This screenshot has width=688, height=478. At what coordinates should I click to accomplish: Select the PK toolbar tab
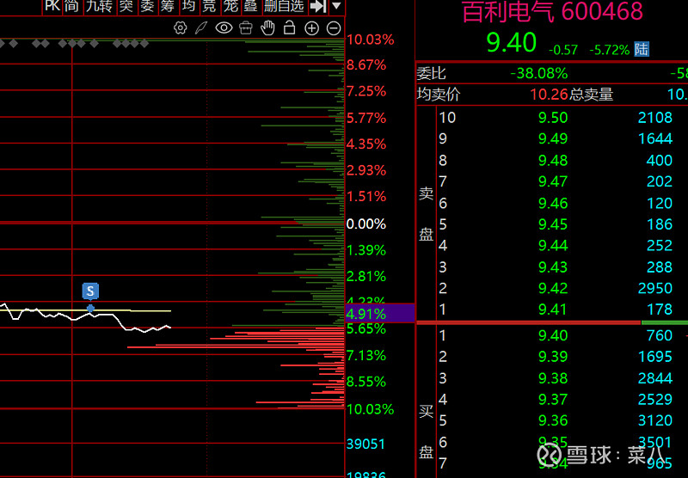point(52,6)
